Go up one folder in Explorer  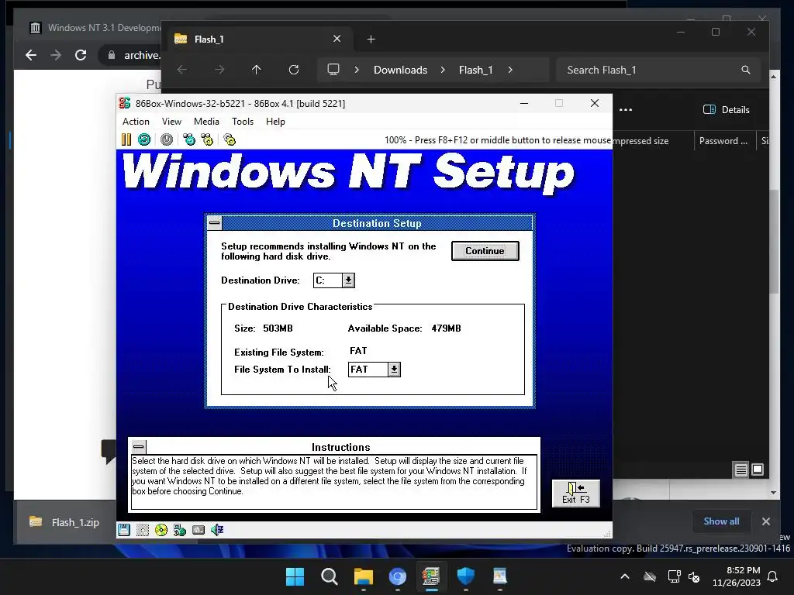tap(256, 70)
